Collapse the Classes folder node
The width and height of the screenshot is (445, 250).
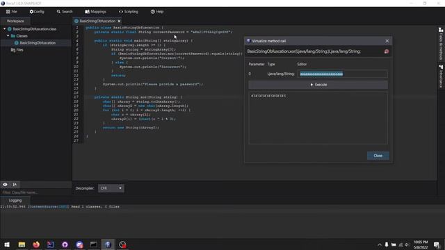click(8, 36)
